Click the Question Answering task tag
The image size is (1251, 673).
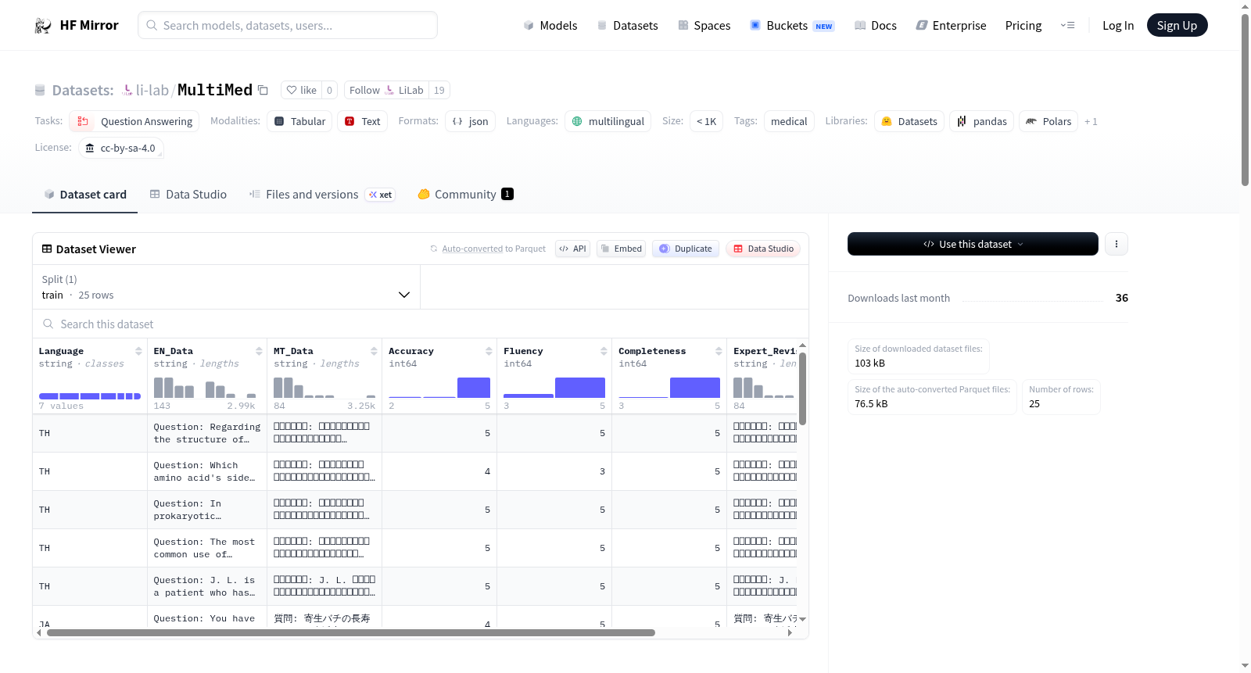pos(134,121)
